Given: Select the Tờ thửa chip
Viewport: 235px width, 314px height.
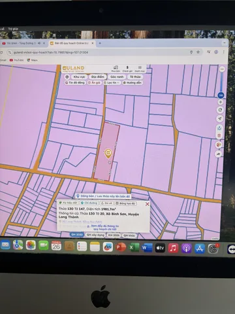Looking at the screenshot, I should [135, 77].
